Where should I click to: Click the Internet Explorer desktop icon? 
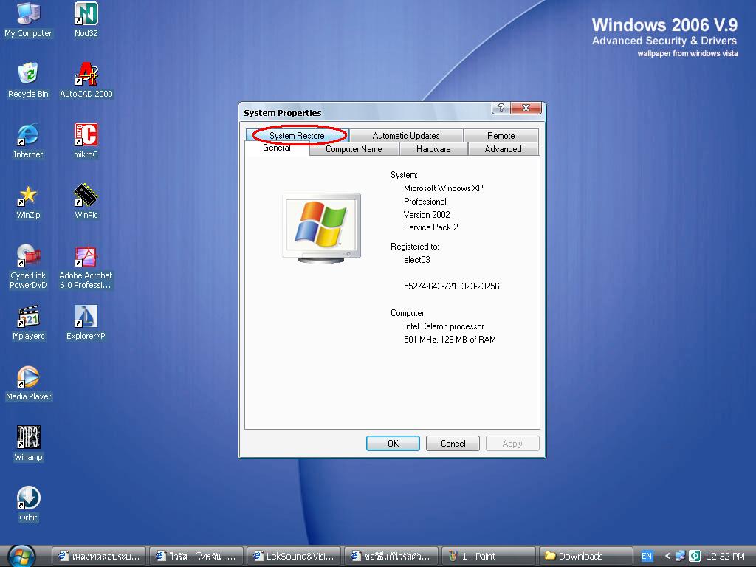[x=28, y=141]
